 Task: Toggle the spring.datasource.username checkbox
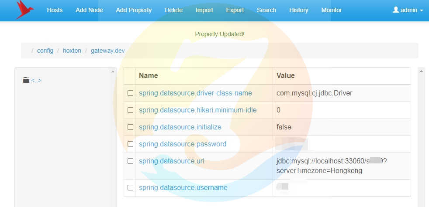(x=131, y=188)
